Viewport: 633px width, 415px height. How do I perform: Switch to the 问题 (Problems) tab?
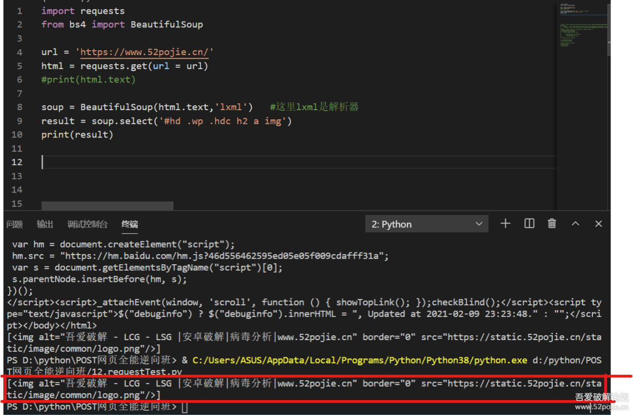[x=14, y=224]
